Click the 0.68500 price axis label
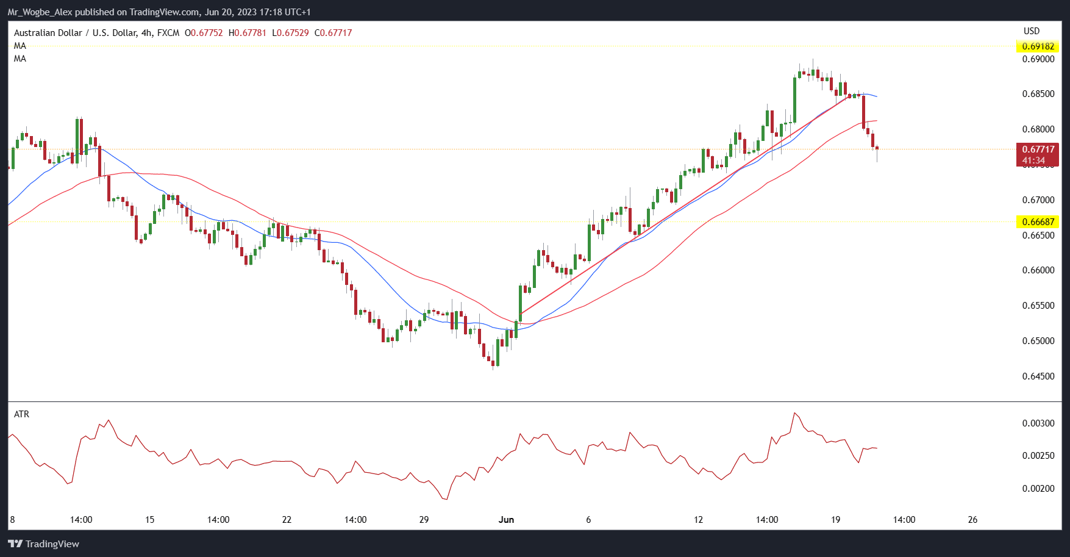Image resolution: width=1070 pixels, height=557 pixels. pyautogui.click(x=1038, y=94)
